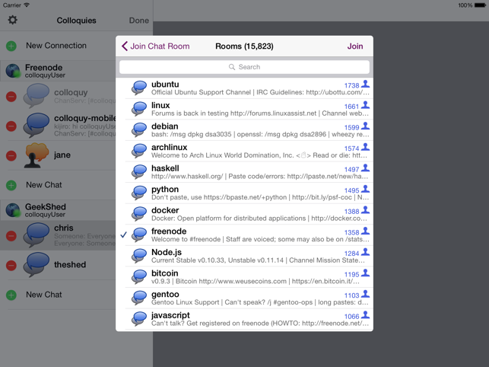This screenshot has height=367, width=489.
Task: Click the user count icon for docker
Action: click(x=365, y=210)
